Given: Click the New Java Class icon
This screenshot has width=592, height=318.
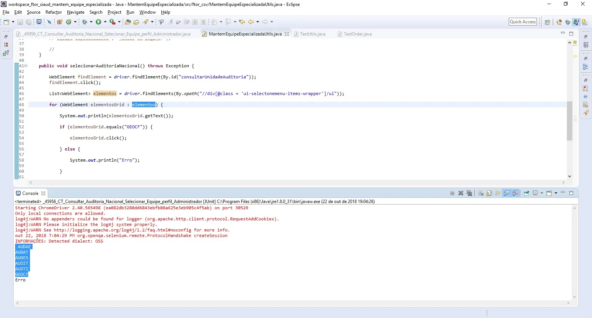Looking at the screenshot, I should 68,22.
